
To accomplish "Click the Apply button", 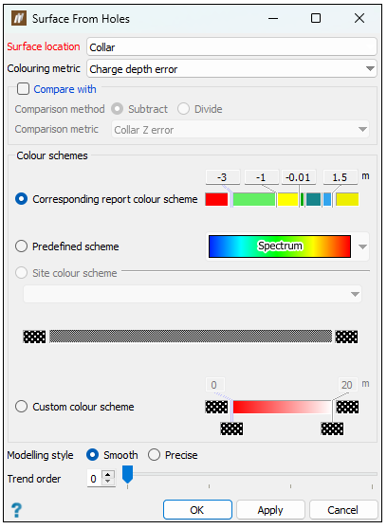I will click(270, 510).
